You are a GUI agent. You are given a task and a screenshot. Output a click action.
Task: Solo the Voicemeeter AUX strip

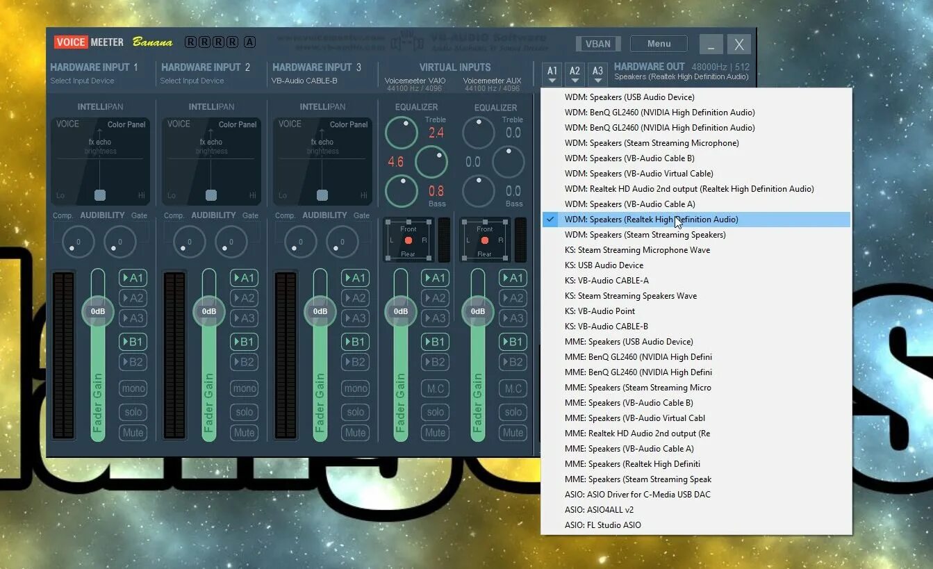pyautogui.click(x=513, y=412)
